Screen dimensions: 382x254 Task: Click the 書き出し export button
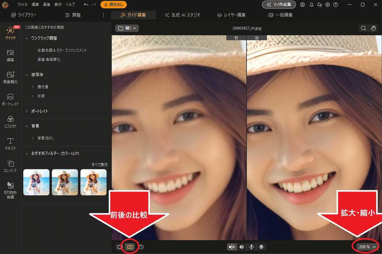coord(113,5)
